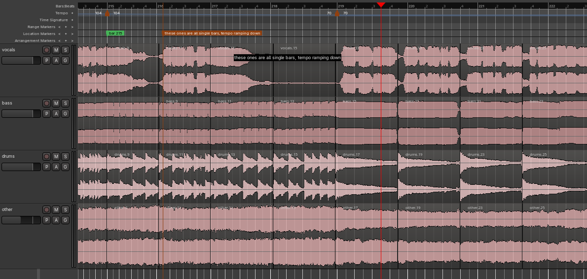587x279 pixels.
Task: Mute the drums track
Action: (56, 156)
